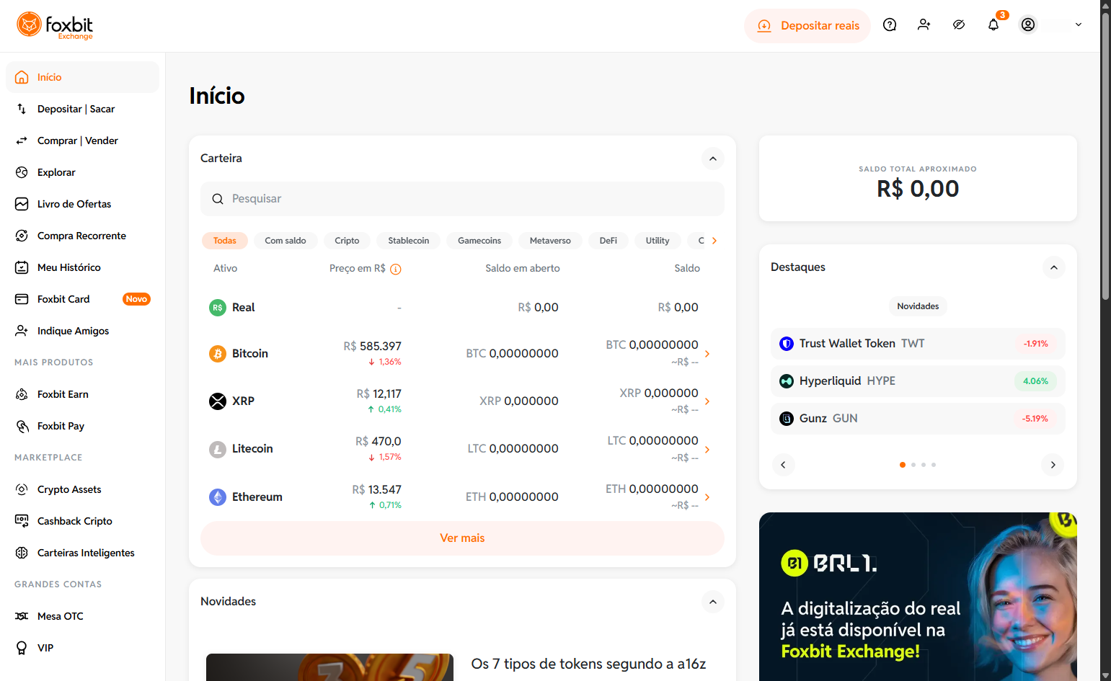Select the Metaverso filter chip

click(550, 241)
